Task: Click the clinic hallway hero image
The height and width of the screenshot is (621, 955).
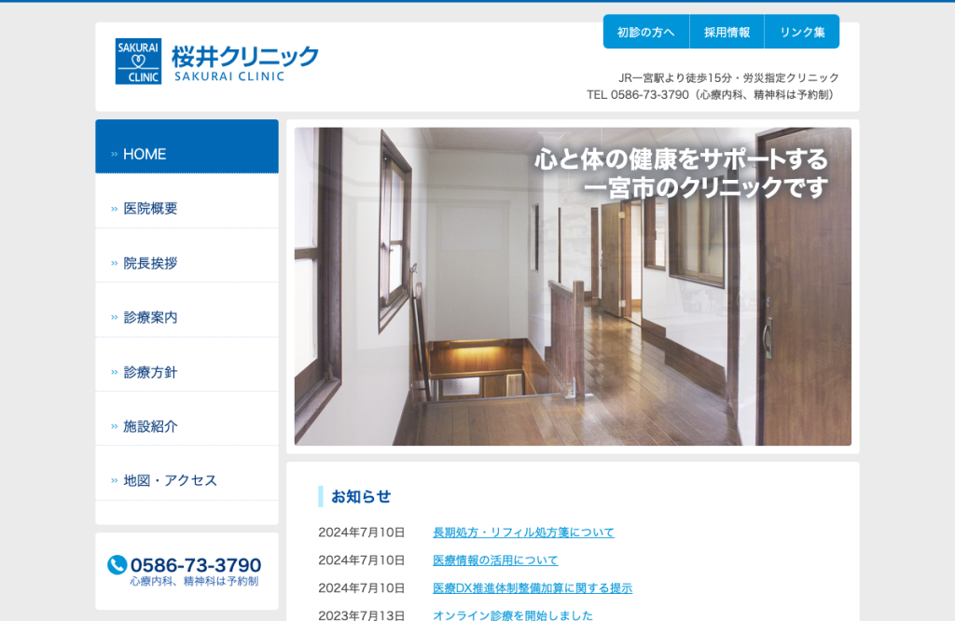Action: (x=573, y=286)
